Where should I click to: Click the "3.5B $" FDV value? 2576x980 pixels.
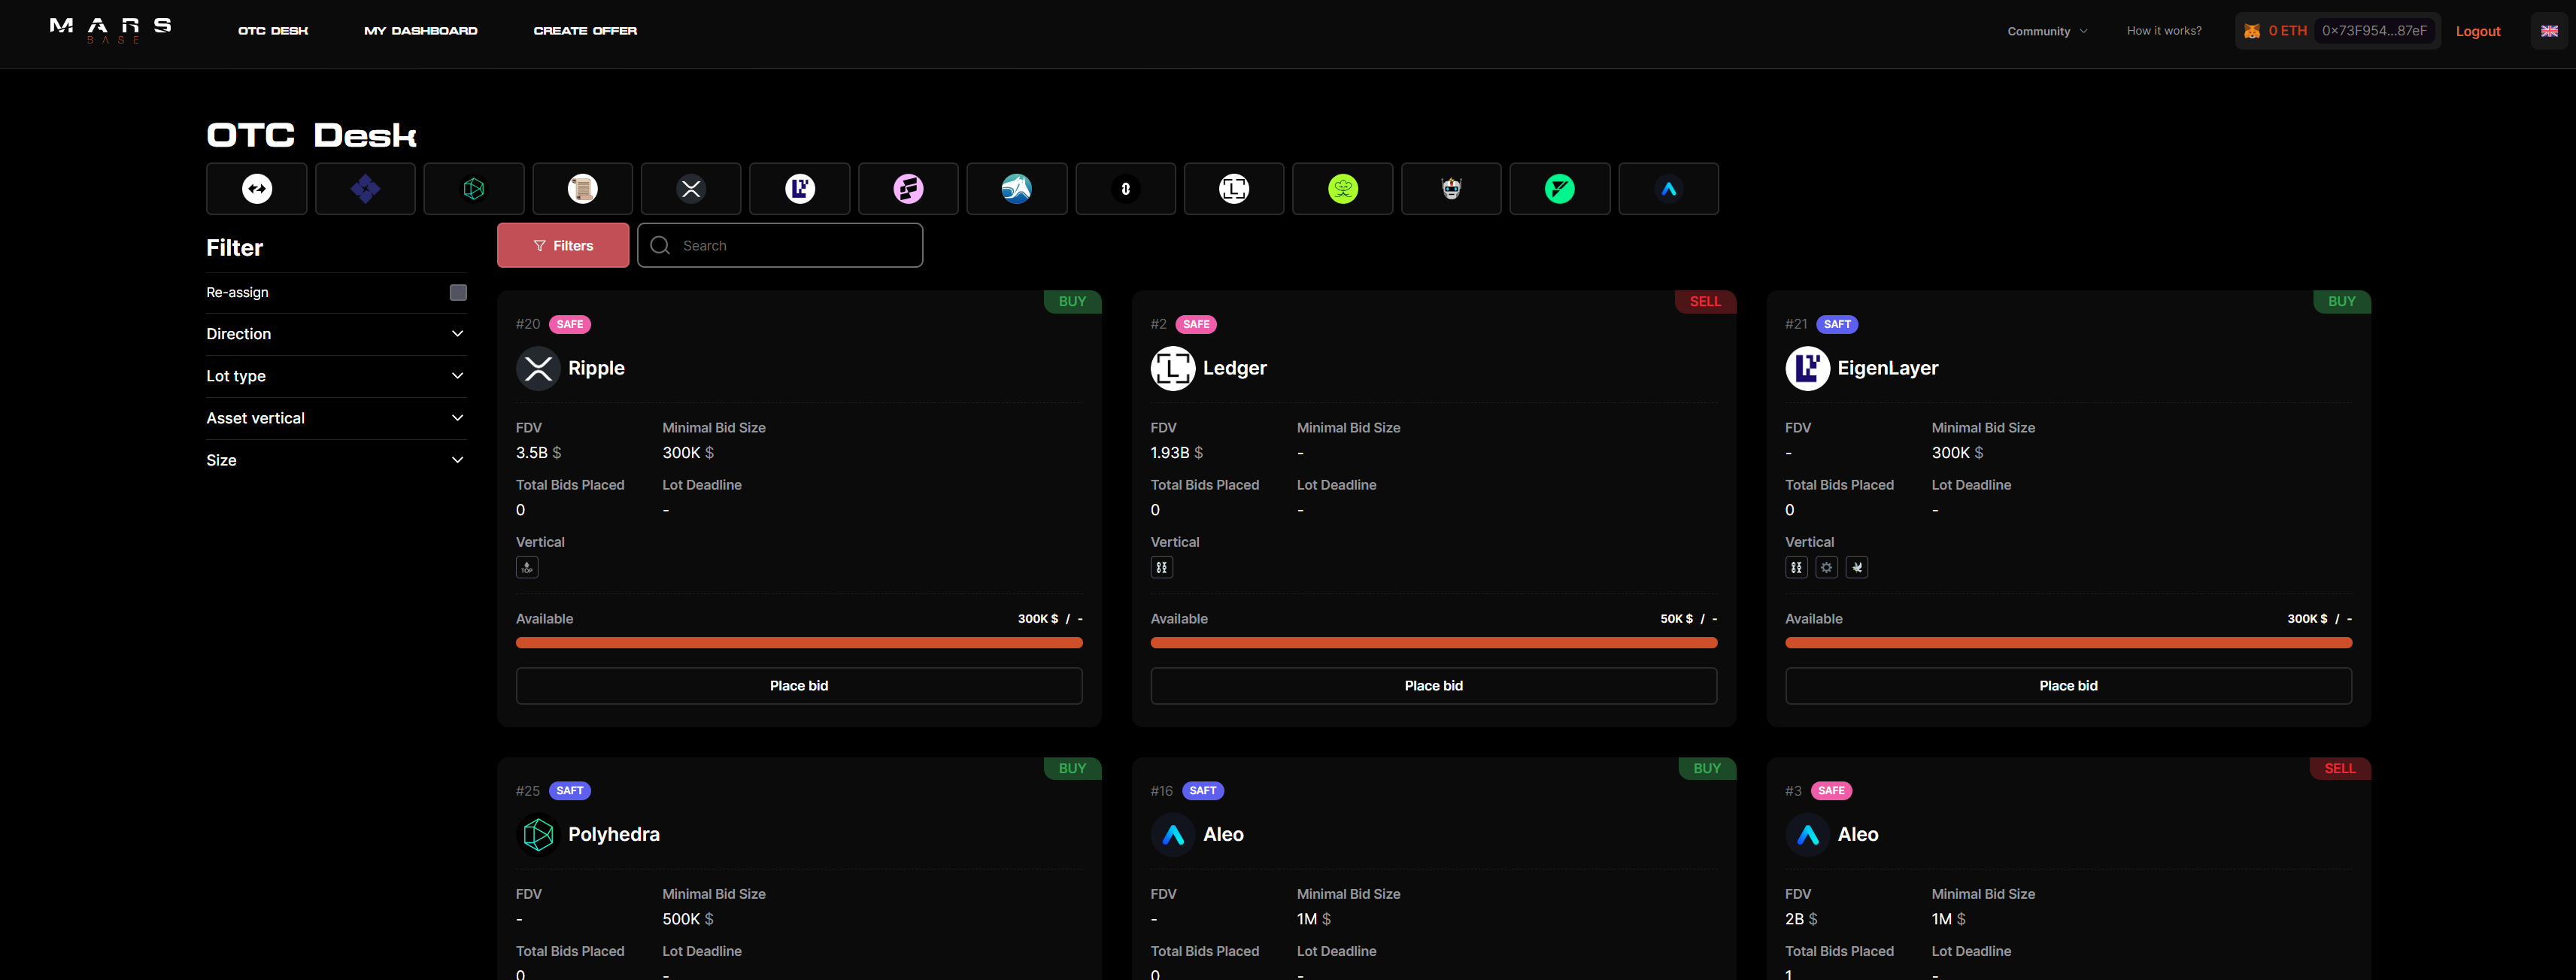click(538, 453)
